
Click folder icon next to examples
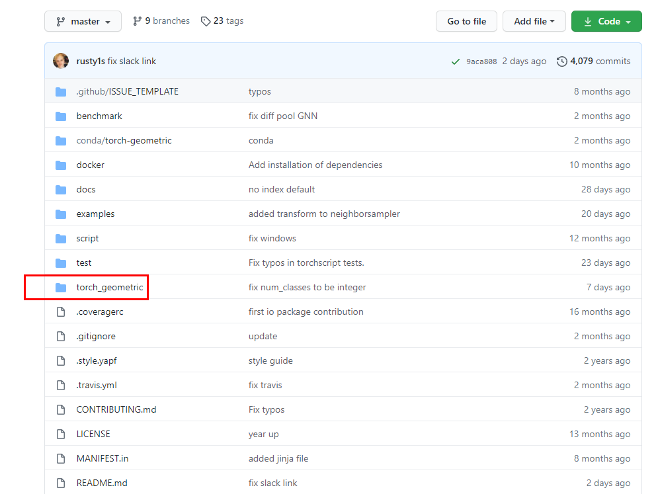[61, 214]
